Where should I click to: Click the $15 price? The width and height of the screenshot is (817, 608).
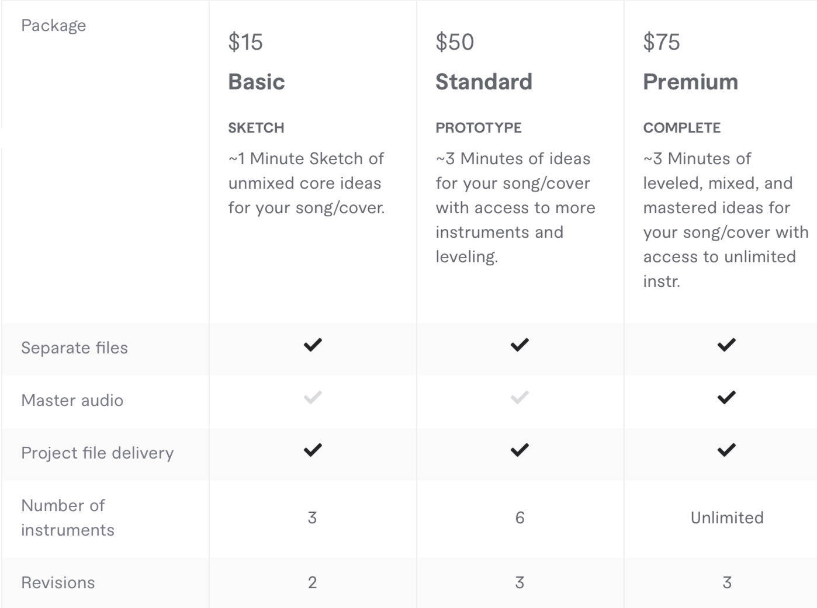coord(245,42)
